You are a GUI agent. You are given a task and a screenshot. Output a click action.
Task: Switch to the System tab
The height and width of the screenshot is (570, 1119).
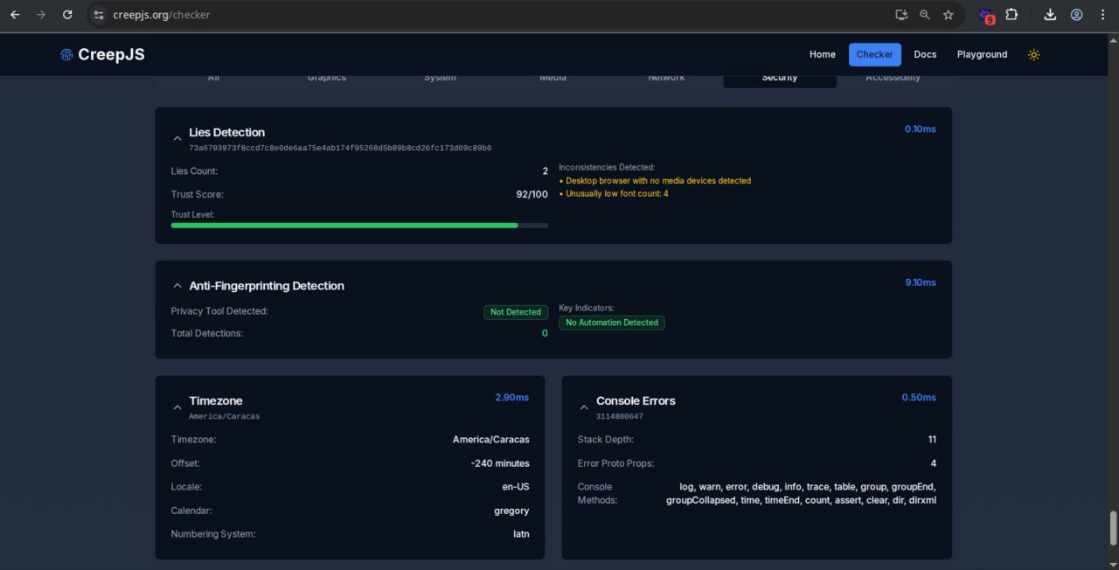click(440, 78)
